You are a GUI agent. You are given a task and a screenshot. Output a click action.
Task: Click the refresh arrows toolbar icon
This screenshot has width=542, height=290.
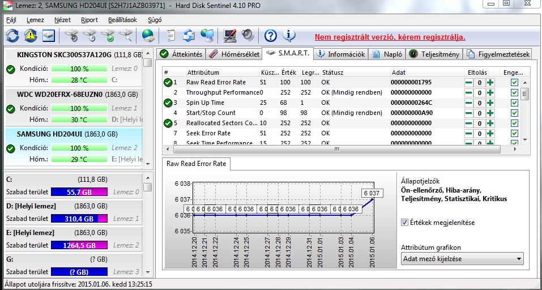point(12,36)
